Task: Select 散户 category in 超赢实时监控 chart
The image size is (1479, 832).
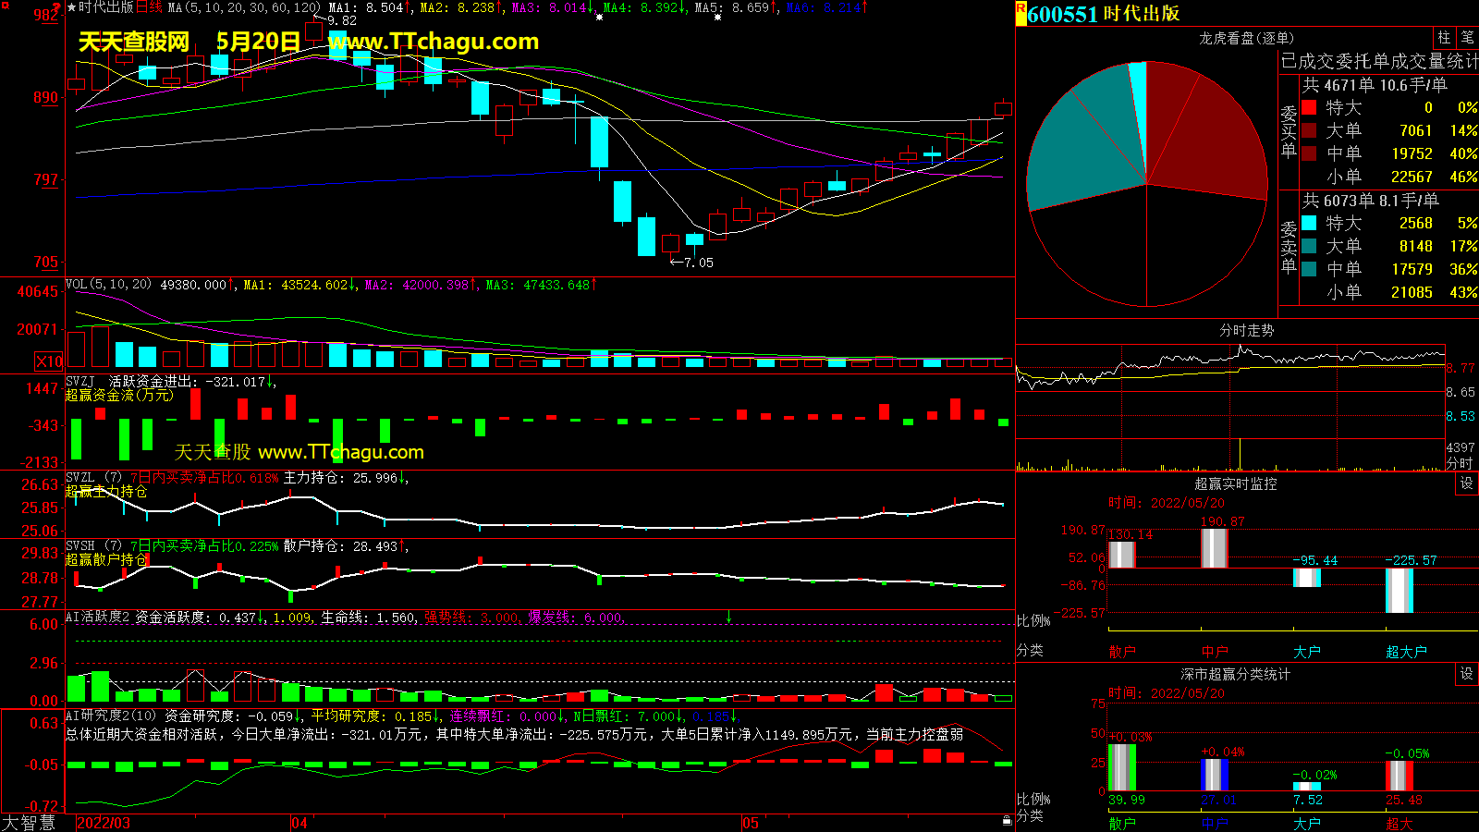Action: click(x=1121, y=652)
